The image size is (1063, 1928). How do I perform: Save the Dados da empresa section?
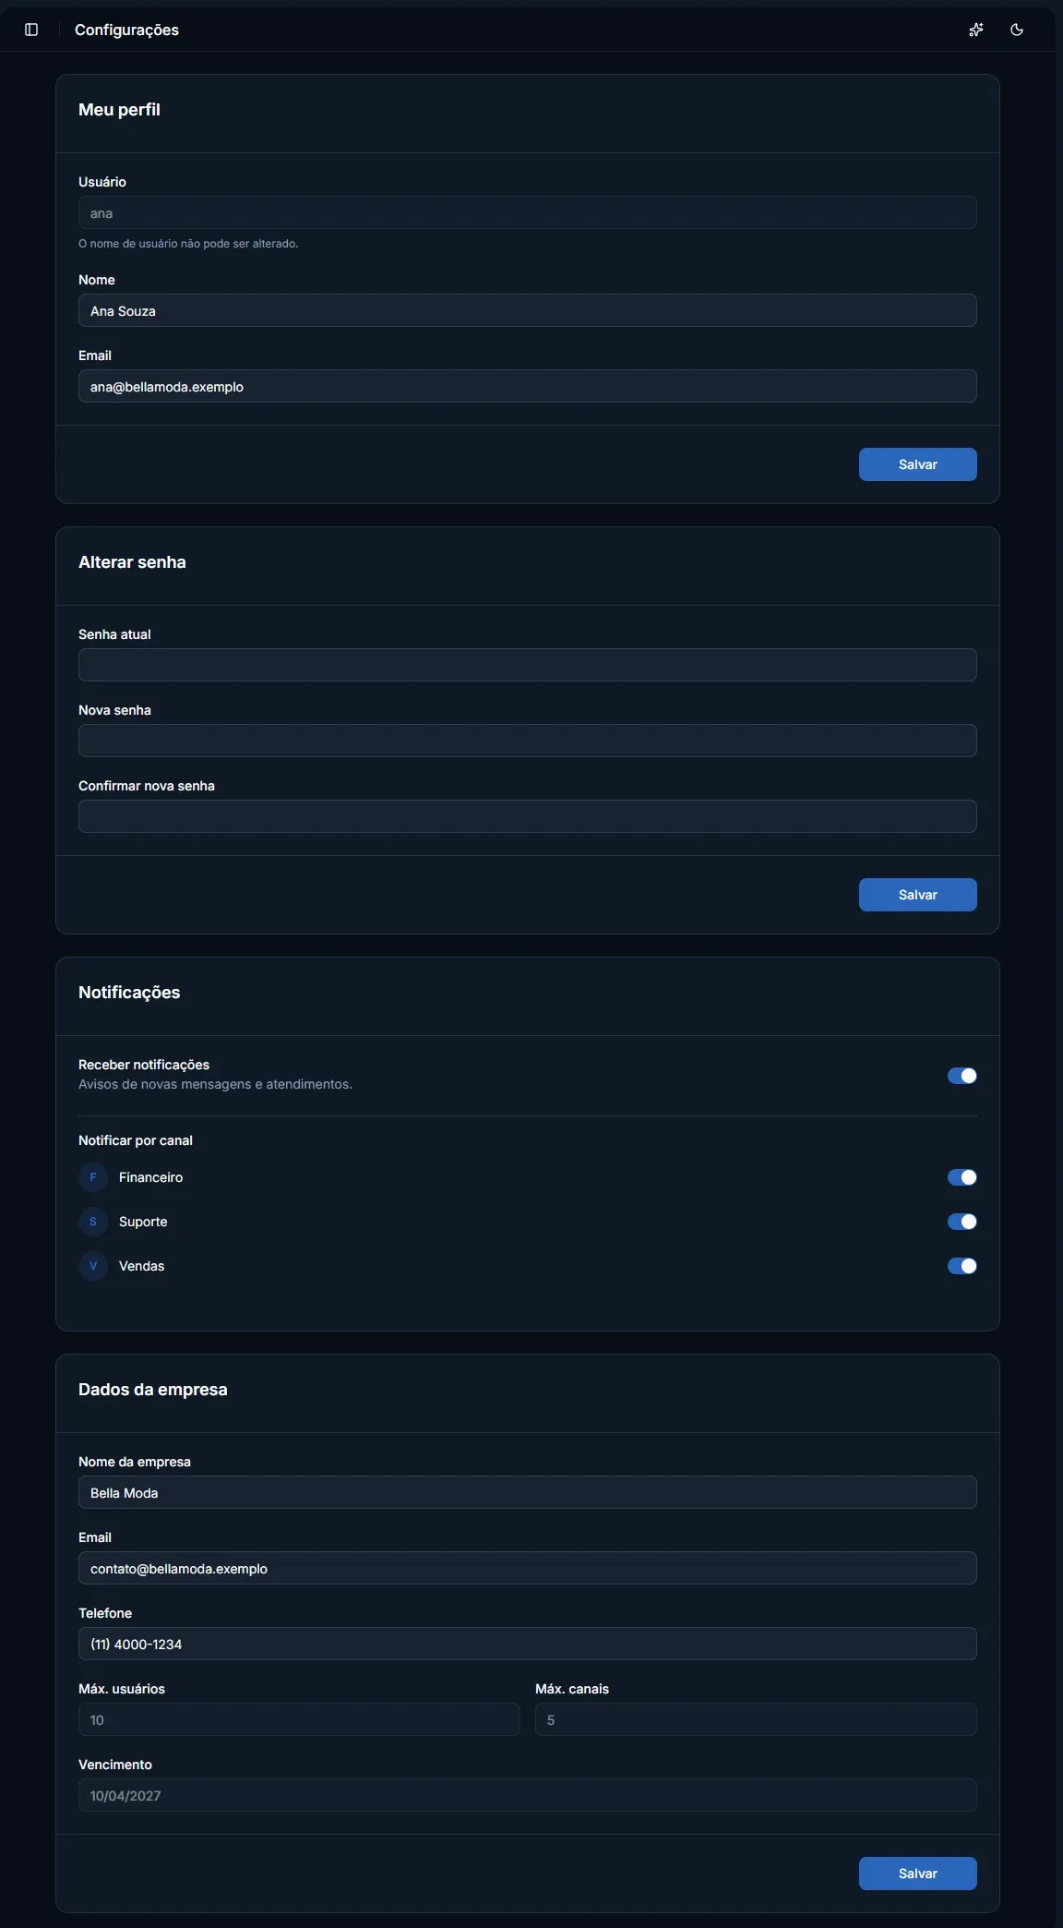pos(918,1874)
